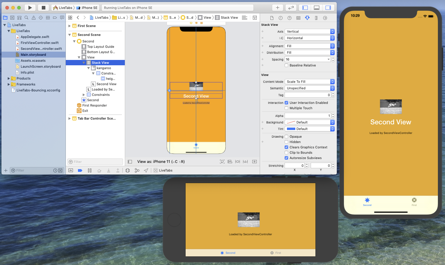Open the Align constraints button

pos(230,161)
